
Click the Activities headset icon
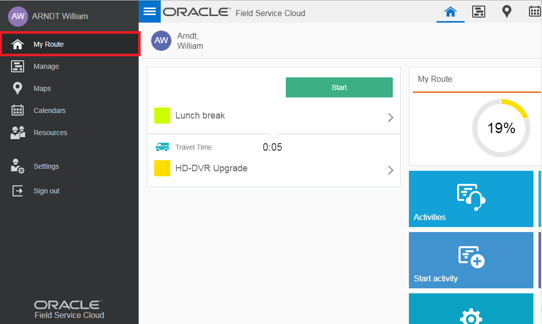click(x=471, y=197)
